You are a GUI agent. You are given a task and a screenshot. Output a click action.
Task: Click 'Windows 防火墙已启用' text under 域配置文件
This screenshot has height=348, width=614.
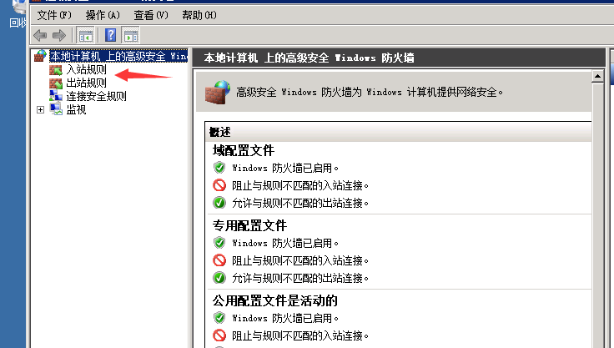click(285, 168)
